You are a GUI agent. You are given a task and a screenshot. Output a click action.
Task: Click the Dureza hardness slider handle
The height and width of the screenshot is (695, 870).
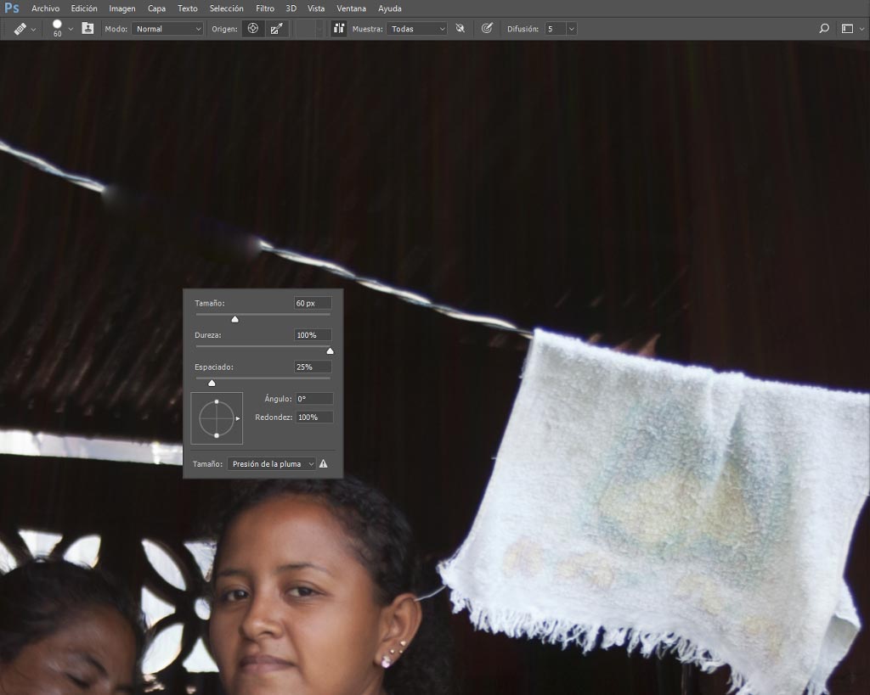(330, 350)
